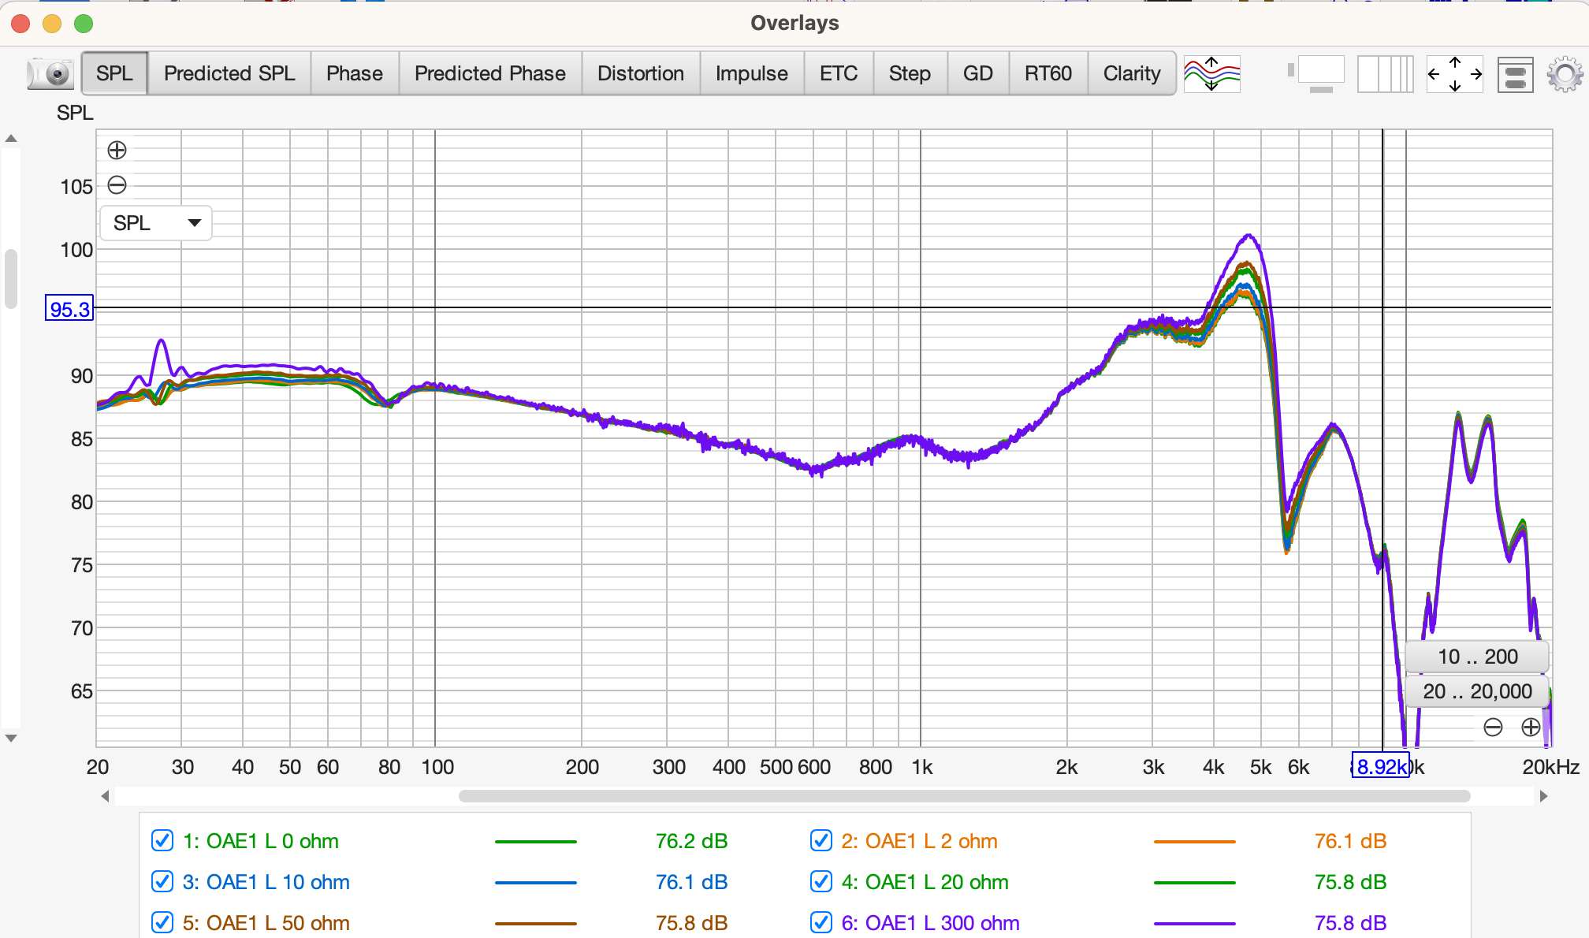Click the SPL alignment wavy-curves icon
1589x938 pixels.
click(1211, 73)
